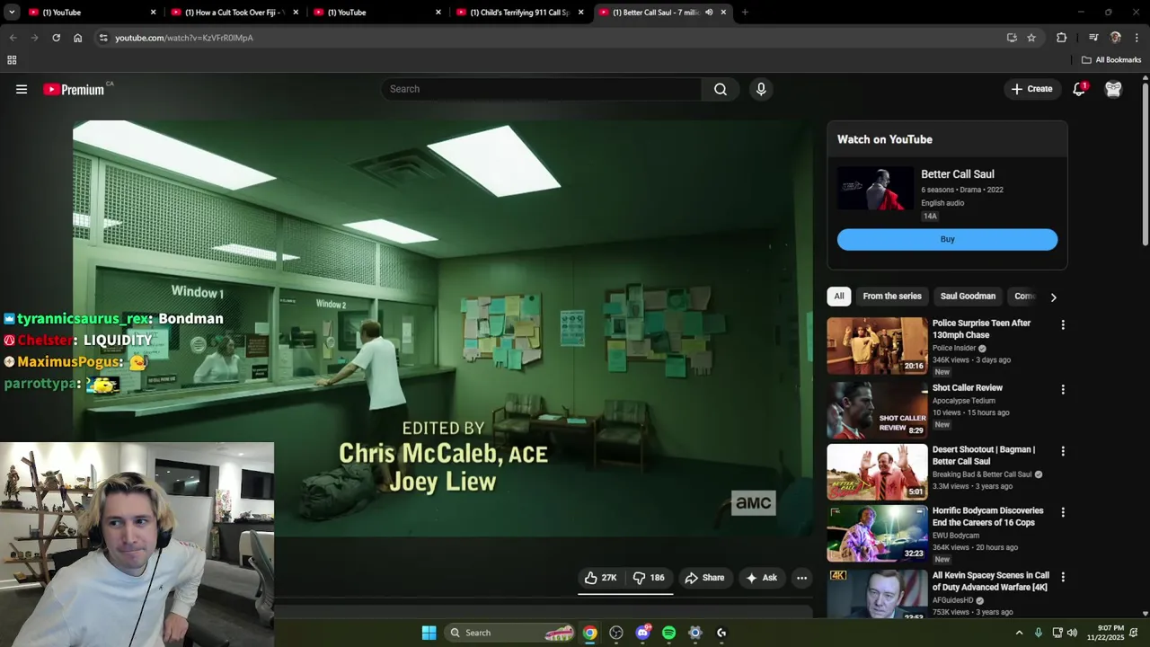Viewport: 1150px width, 647px height.
Task: Show hidden system tray icons
Action: [1019, 633]
